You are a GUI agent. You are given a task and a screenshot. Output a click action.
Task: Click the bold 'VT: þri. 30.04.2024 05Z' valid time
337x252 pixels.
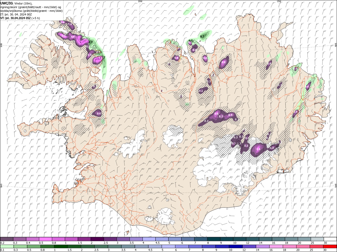click(16, 18)
